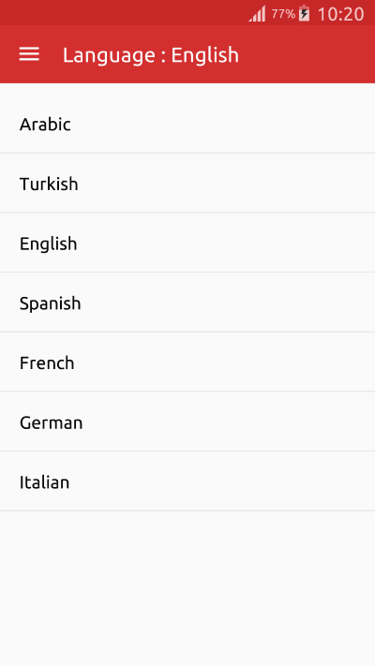Select the English list item

tap(187, 243)
